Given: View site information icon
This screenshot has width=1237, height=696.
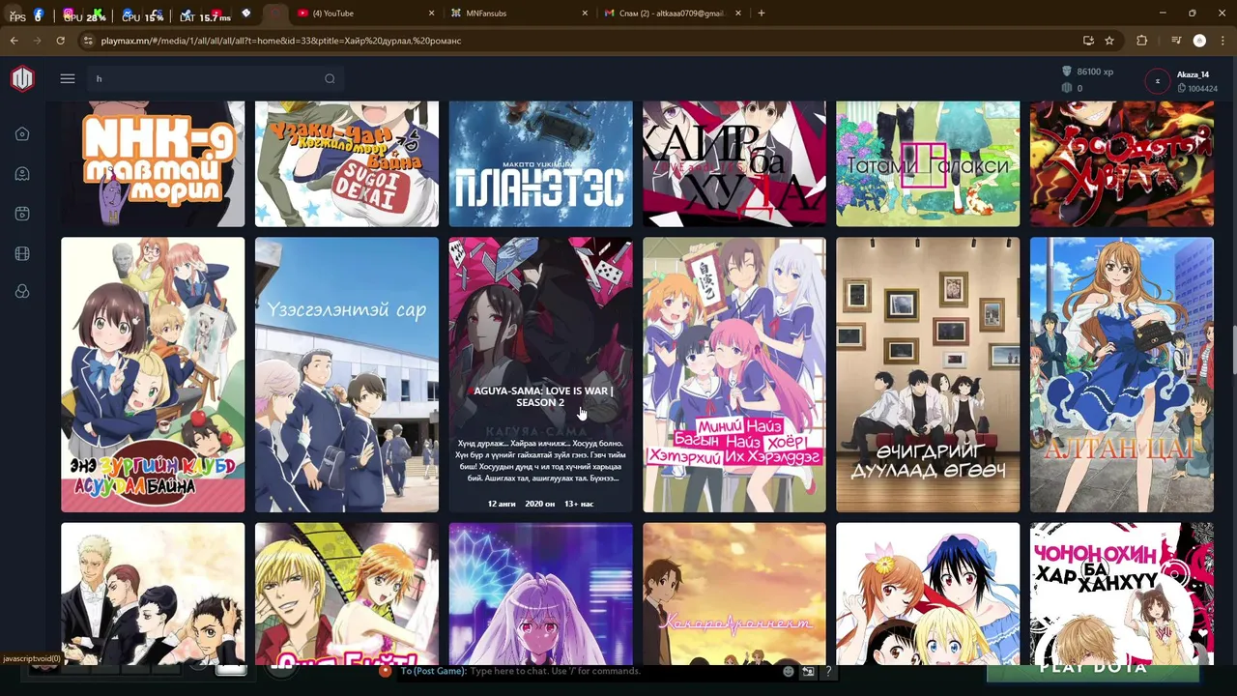Looking at the screenshot, I should click(88, 41).
